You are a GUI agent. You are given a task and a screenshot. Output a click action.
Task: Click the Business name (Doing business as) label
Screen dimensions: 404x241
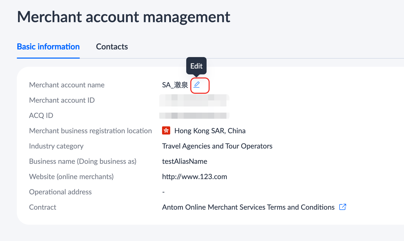click(83, 161)
